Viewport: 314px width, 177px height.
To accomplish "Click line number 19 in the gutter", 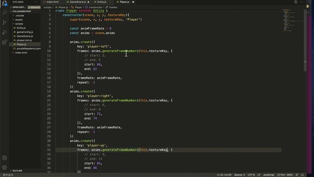I will tap(49, 91).
